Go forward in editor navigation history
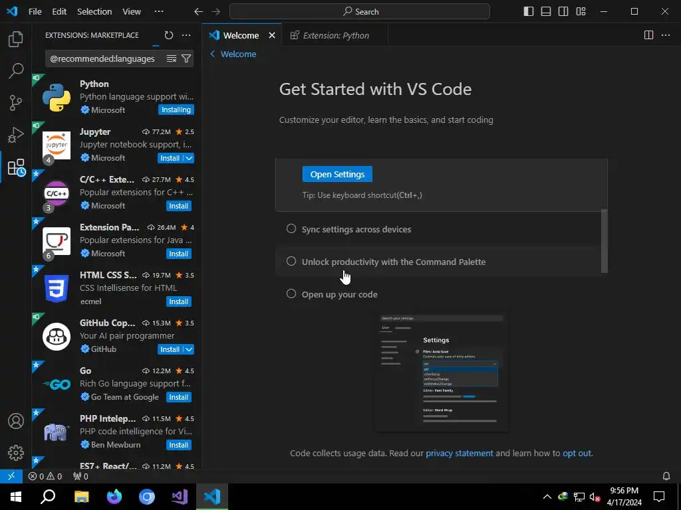The width and height of the screenshot is (681, 510). 215,12
